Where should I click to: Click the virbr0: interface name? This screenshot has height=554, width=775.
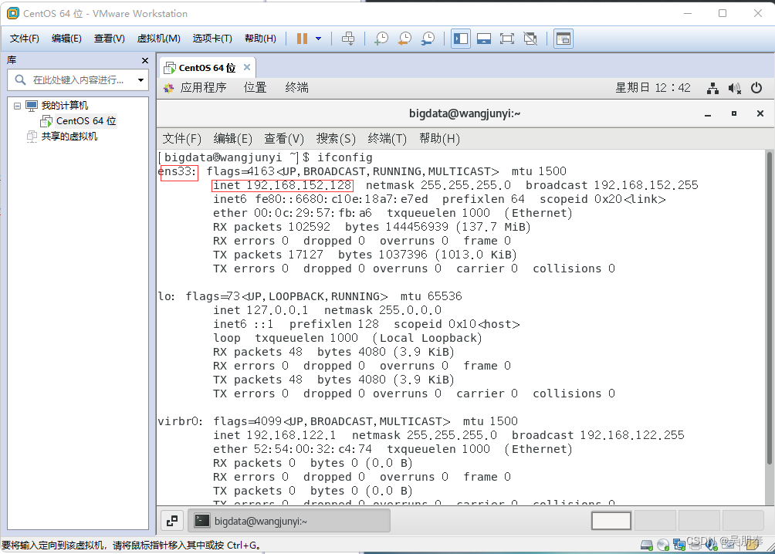click(x=180, y=421)
